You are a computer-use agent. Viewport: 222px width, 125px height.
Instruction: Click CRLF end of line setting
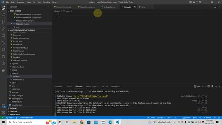coord(176,118)
